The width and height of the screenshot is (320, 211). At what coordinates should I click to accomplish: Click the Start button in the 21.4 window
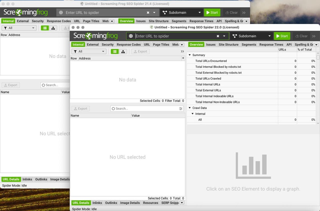[212, 13]
